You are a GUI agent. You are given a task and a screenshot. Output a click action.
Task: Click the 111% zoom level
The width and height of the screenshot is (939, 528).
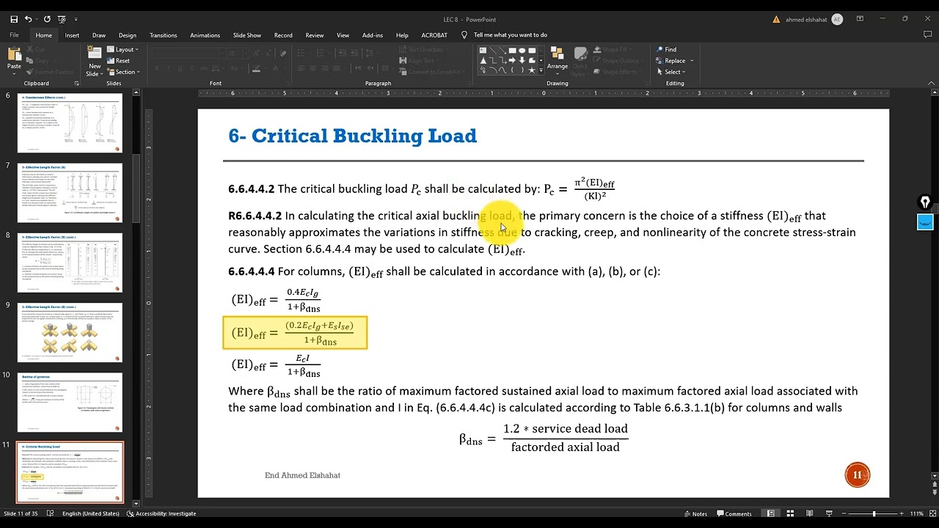916,513
